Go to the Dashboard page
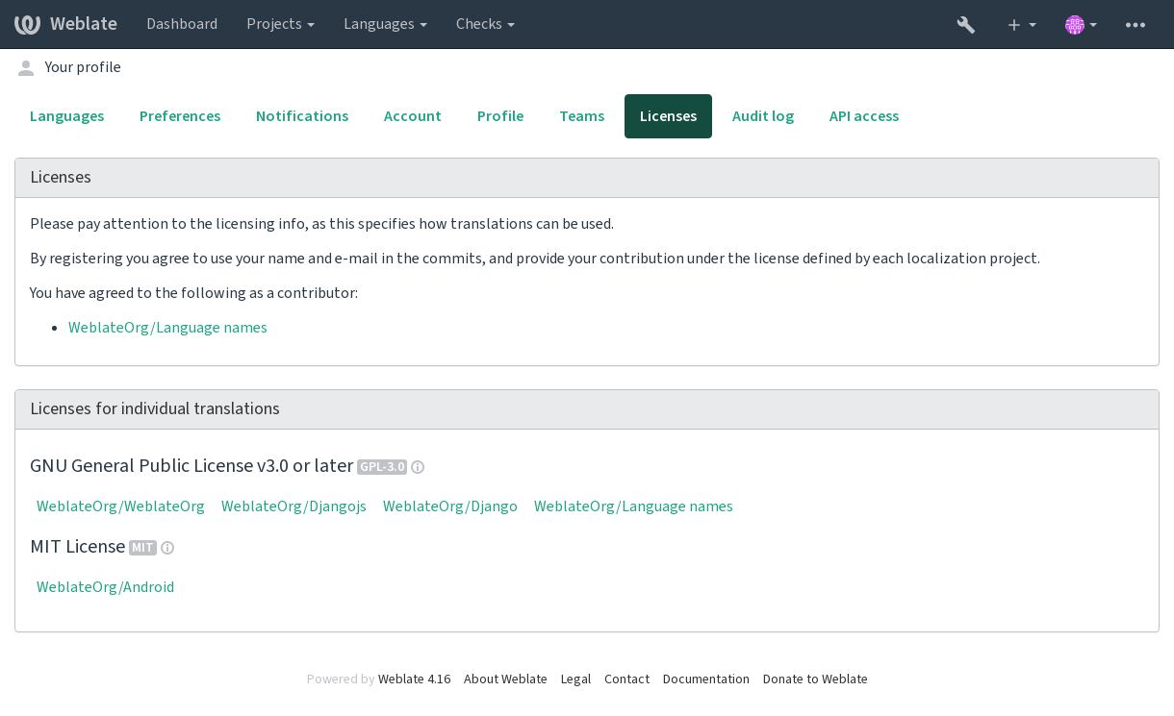This screenshot has width=1174, height=716. pyautogui.click(x=182, y=24)
